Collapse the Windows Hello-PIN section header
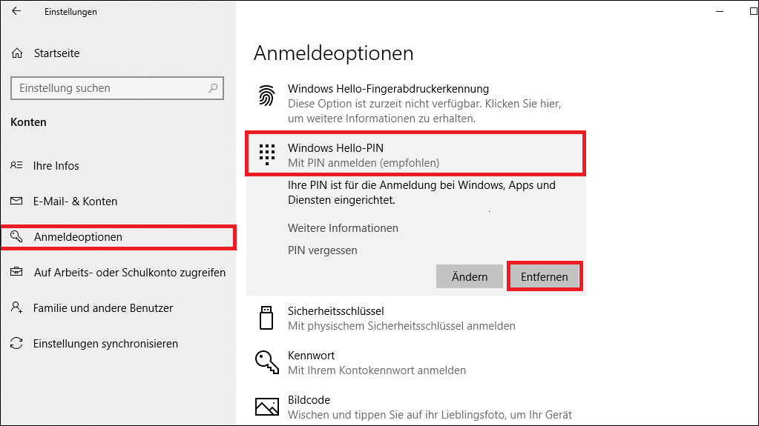The height and width of the screenshot is (426, 759). click(415, 154)
